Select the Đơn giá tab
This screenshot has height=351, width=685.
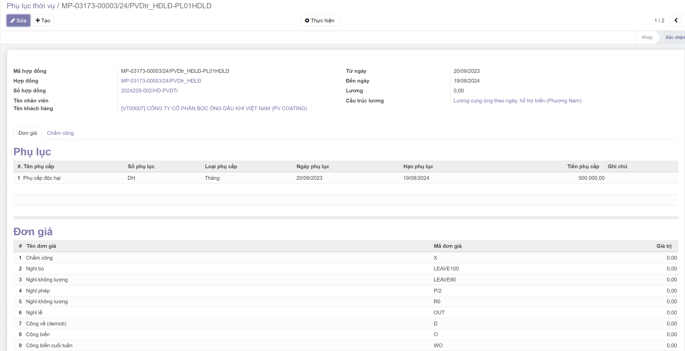[x=28, y=133]
